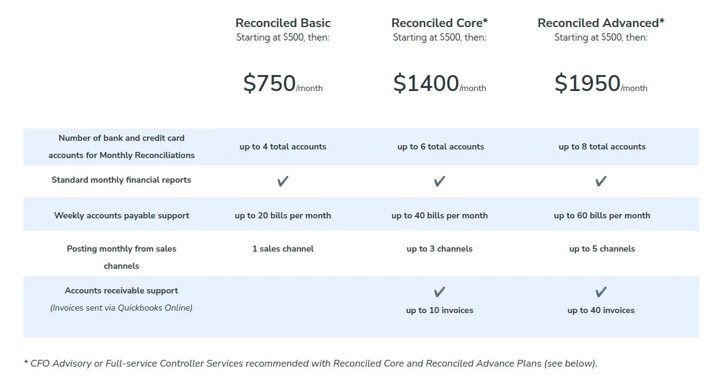Click Core plan's accounts receivable checkmark

[x=439, y=292]
